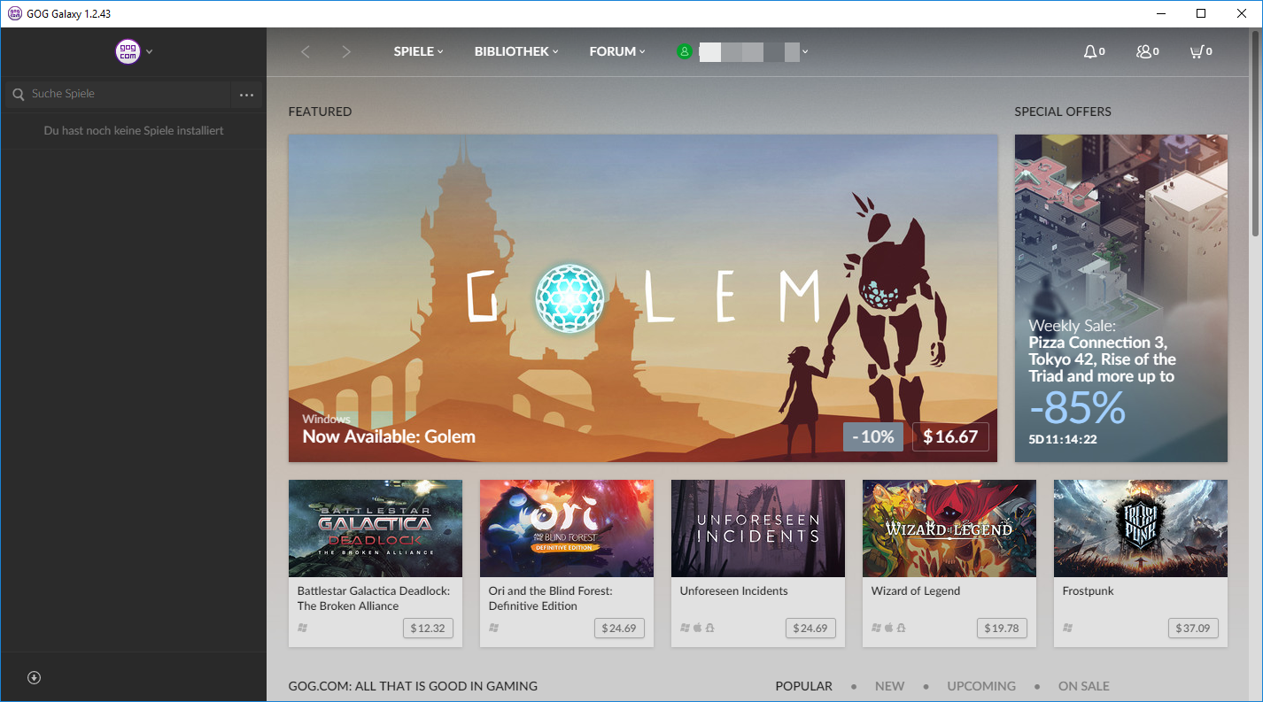Click Linux icon under Wizard of Legend
Image resolution: width=1263 pixels, height=702 pixels.
[x=901, y=628]
